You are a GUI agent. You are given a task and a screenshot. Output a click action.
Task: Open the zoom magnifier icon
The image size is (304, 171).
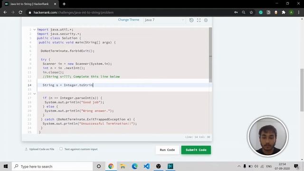[244, 12]
